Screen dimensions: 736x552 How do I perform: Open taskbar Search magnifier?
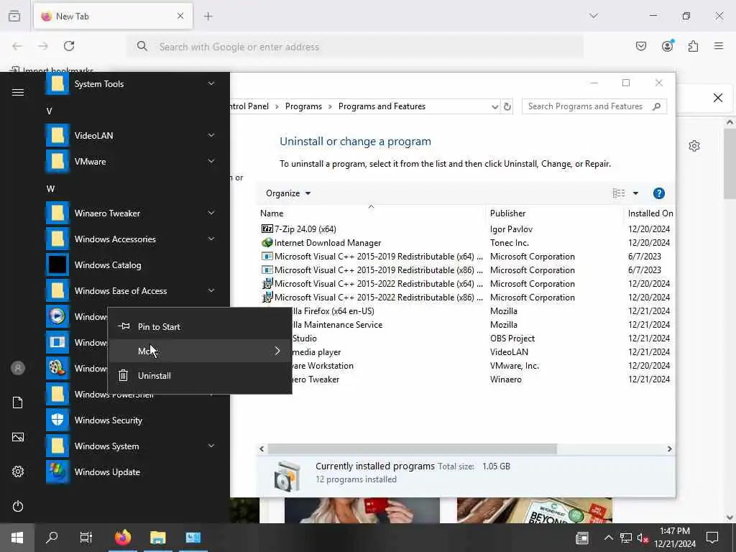pos(52,538)
